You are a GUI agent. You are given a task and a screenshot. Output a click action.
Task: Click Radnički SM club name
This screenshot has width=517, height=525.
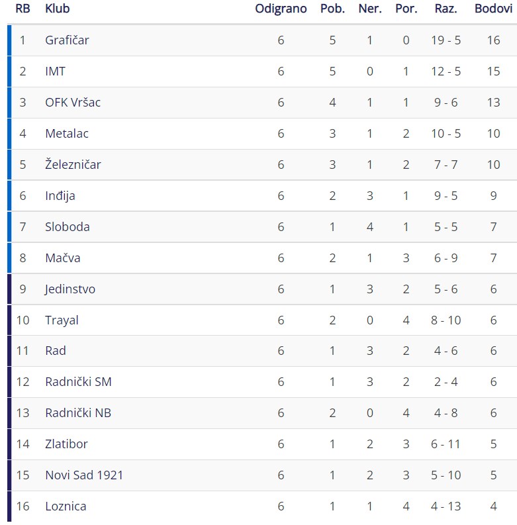(x=78, y=382)
